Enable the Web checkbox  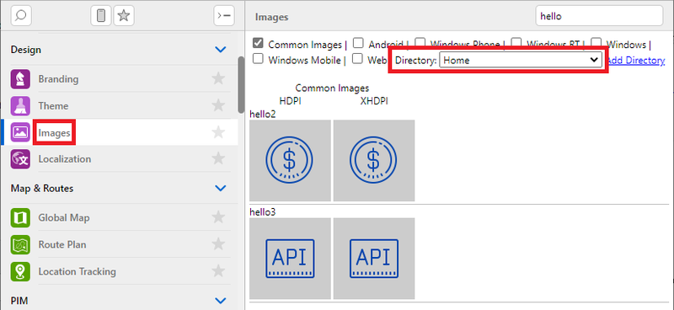pyautogui.click(x=357, y=59)
